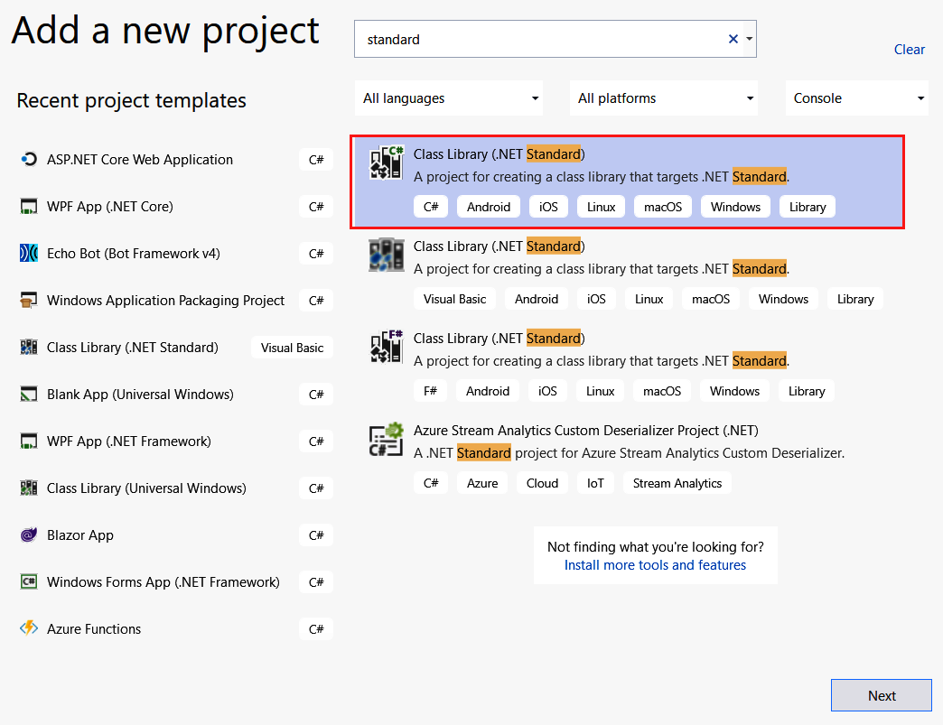
Task: Open the Console project type dropdown
Action: 857,98
